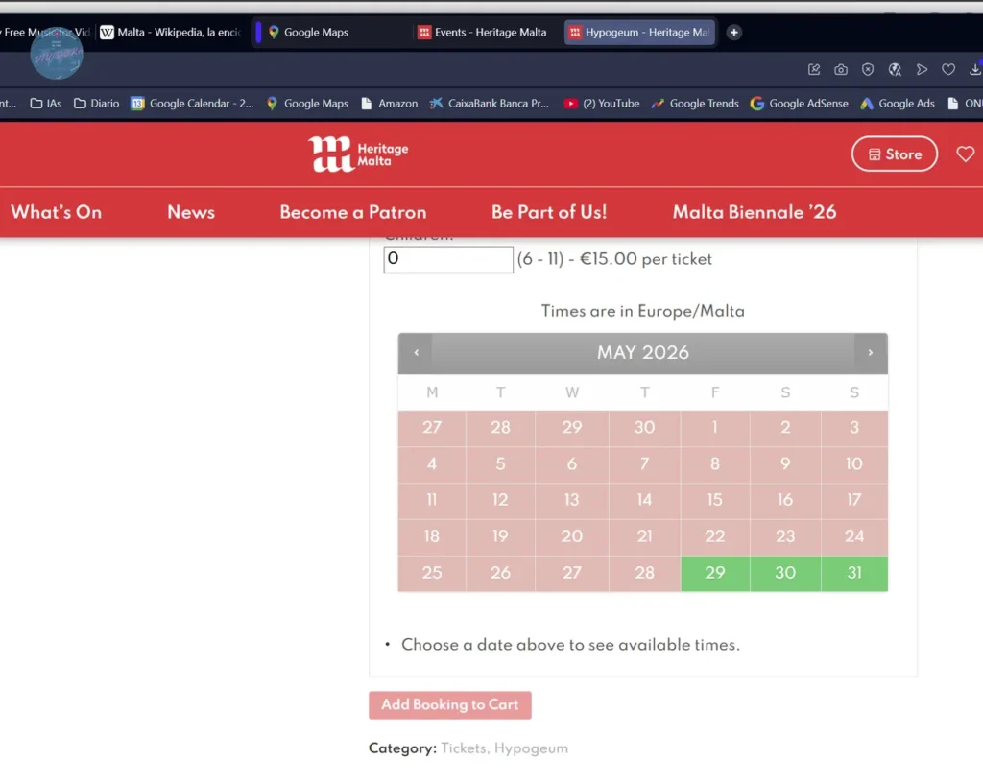Select available date 31 May

[854, 574]
